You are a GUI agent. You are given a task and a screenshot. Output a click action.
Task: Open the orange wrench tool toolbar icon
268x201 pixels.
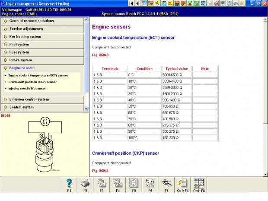pos(183,3)
